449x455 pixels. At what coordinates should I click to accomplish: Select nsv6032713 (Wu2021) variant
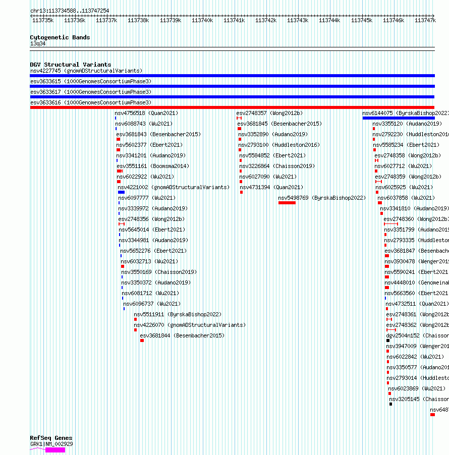pyautogui.click(x=149, y=261)
